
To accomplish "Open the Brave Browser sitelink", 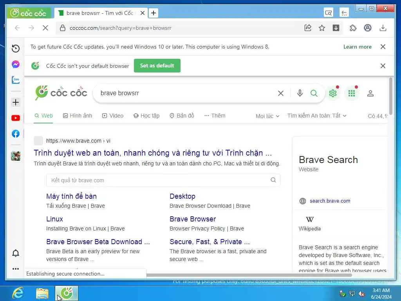I will coord(193,219).
